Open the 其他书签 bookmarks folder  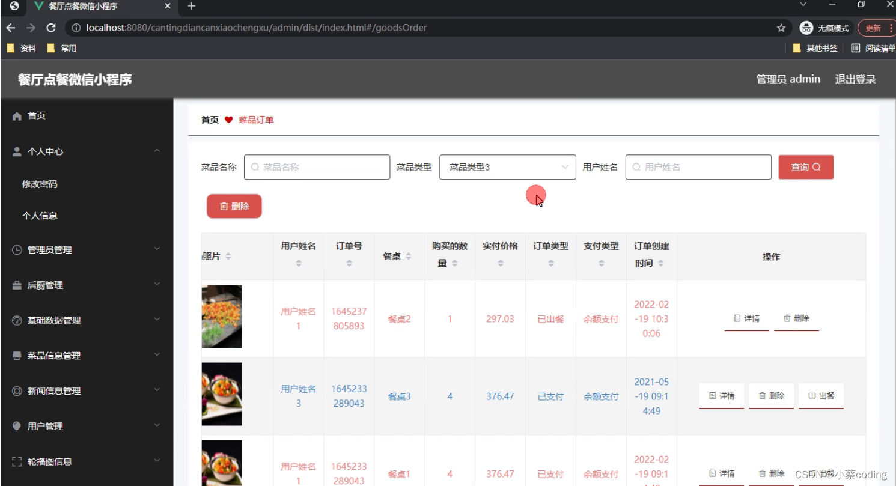point(815,48)
